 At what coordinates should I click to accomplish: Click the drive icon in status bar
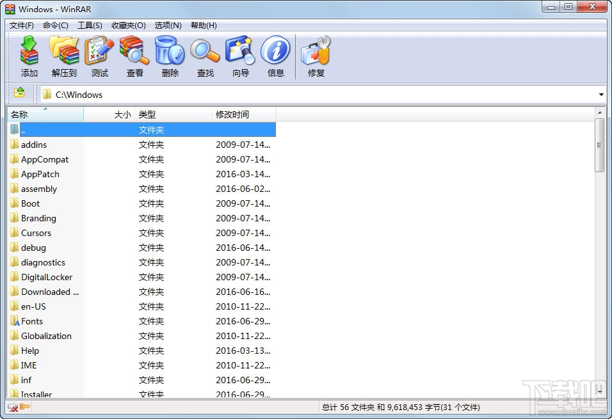(13, 407)
